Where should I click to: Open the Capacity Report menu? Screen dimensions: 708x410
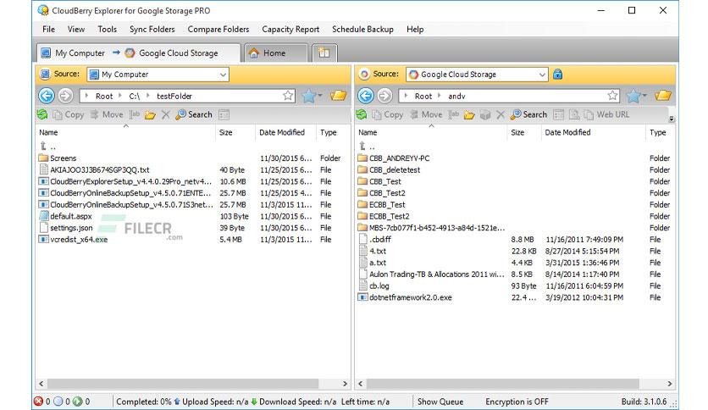[x=290, y=30]
